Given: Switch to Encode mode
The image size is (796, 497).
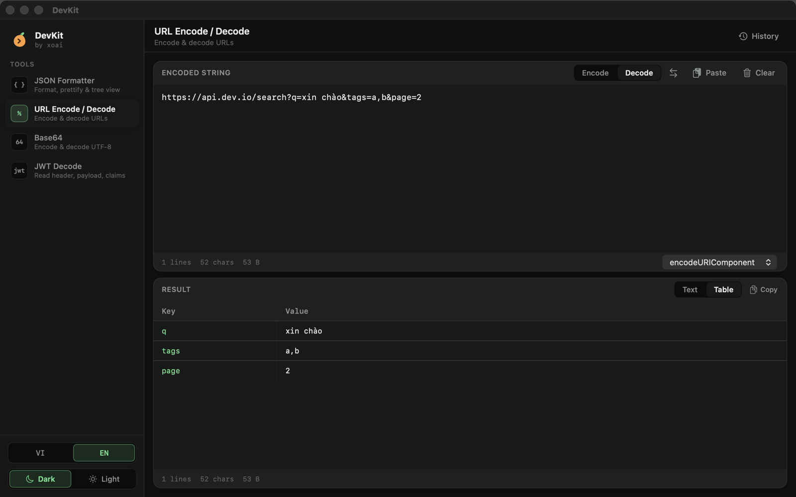Looking at the screenshot, I should tap(595, 73).
